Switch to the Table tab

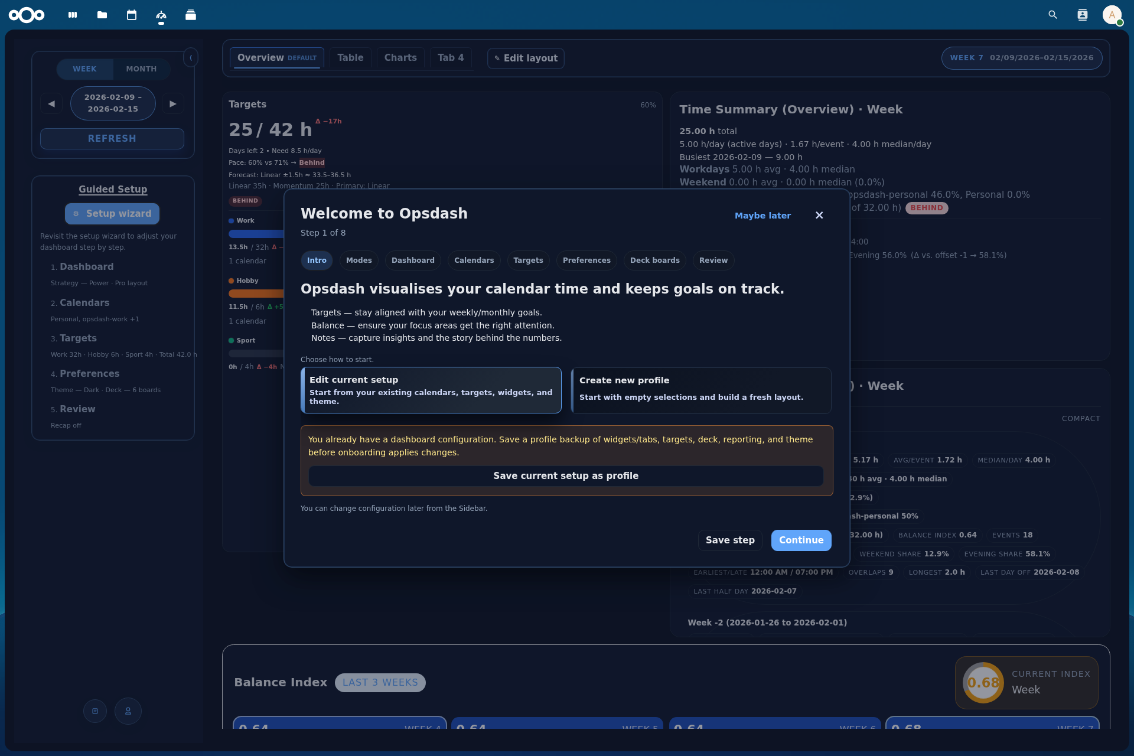(351, 58)
